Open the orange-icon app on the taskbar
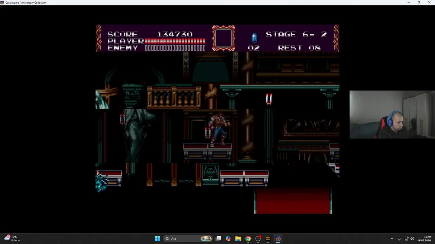This screenshot has width=435, height=244. tap(268, 239)
